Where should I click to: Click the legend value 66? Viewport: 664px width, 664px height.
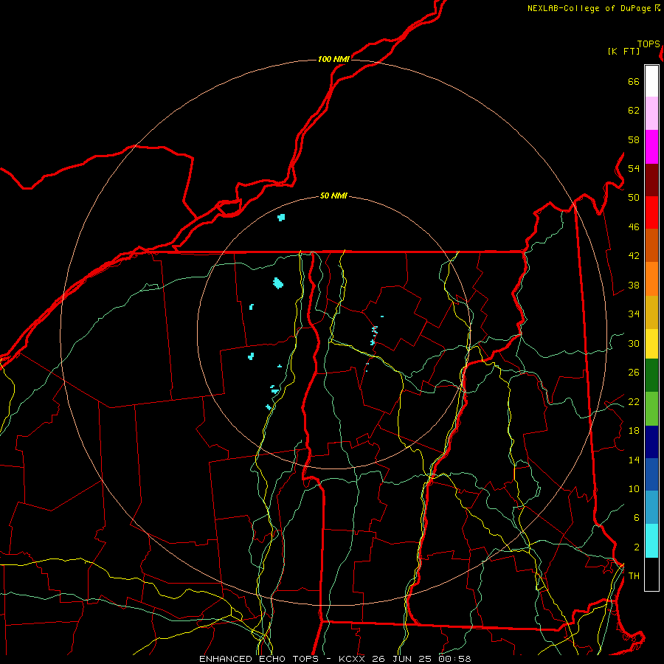pyautogui.click(x=634, y=82)
